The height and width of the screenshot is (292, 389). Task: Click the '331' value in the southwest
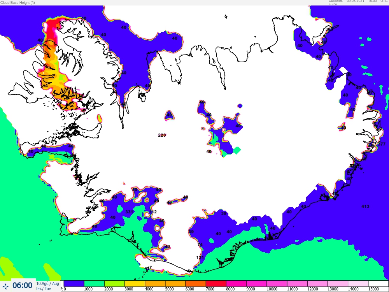(129, 212)
